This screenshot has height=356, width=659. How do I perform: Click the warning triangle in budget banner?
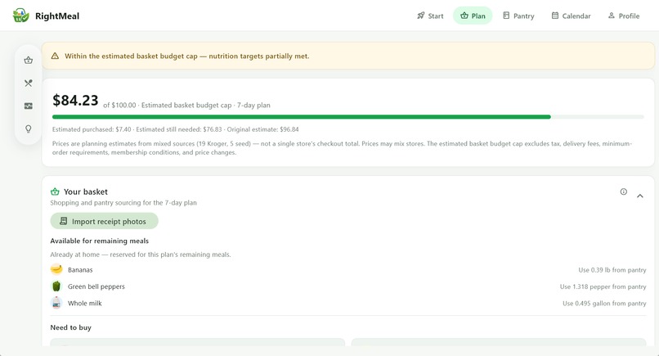tap(55, 56)
